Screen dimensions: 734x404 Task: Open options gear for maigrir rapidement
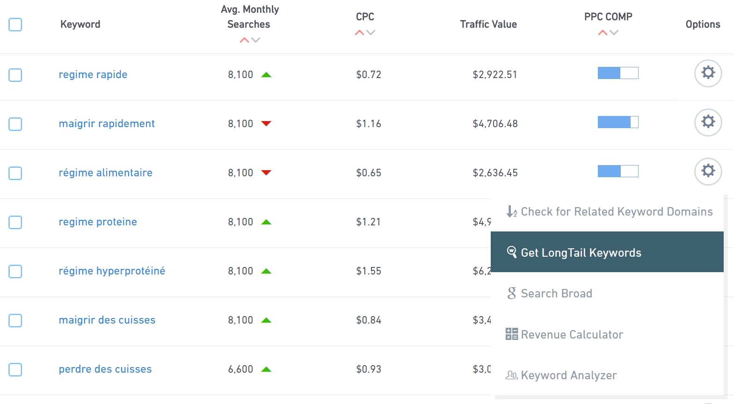click(708, 122)
